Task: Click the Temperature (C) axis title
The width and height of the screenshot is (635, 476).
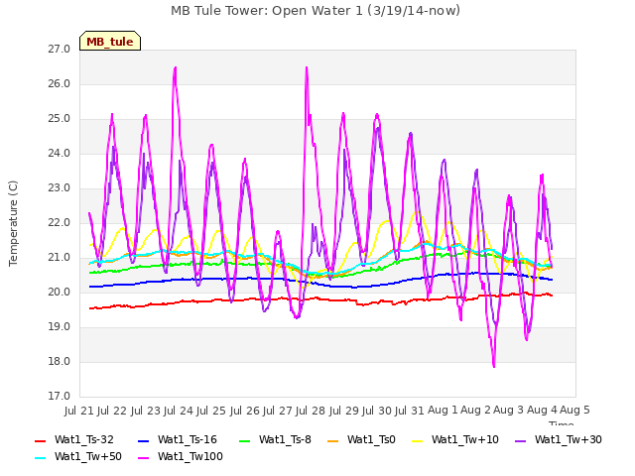Action: [x=13, y=223]
